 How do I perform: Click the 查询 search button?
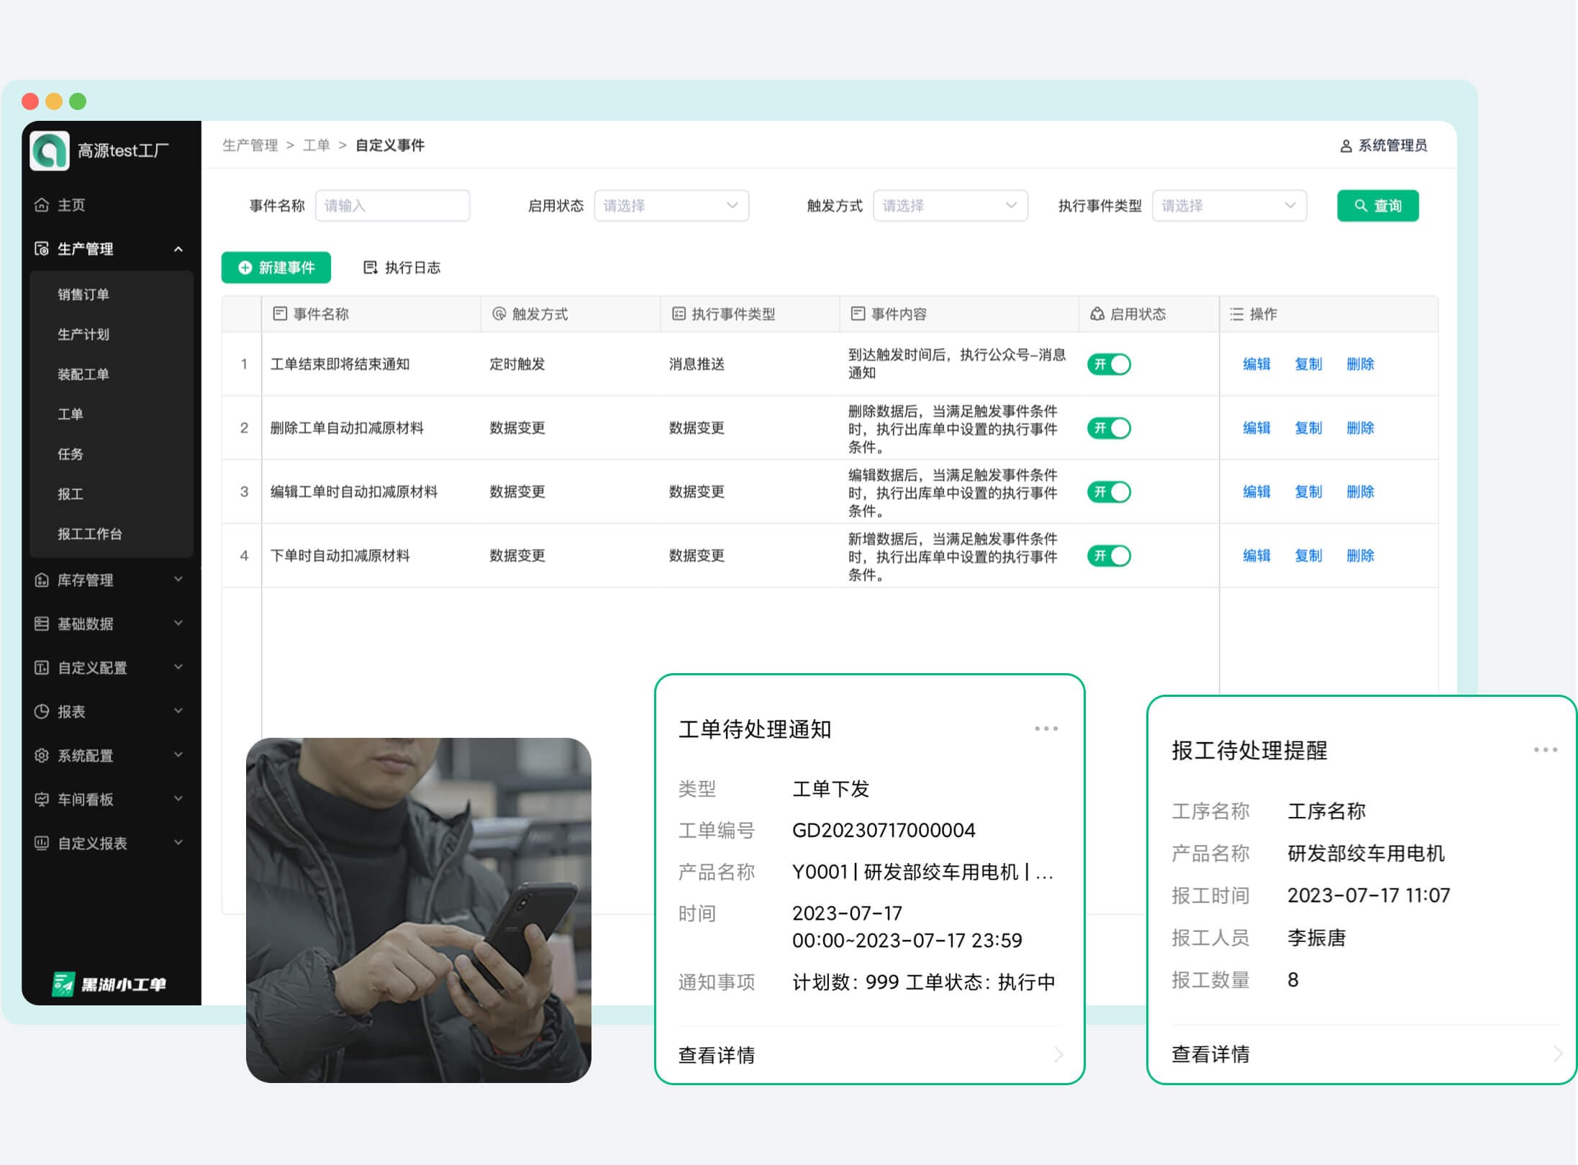[x=1377, y=206]
